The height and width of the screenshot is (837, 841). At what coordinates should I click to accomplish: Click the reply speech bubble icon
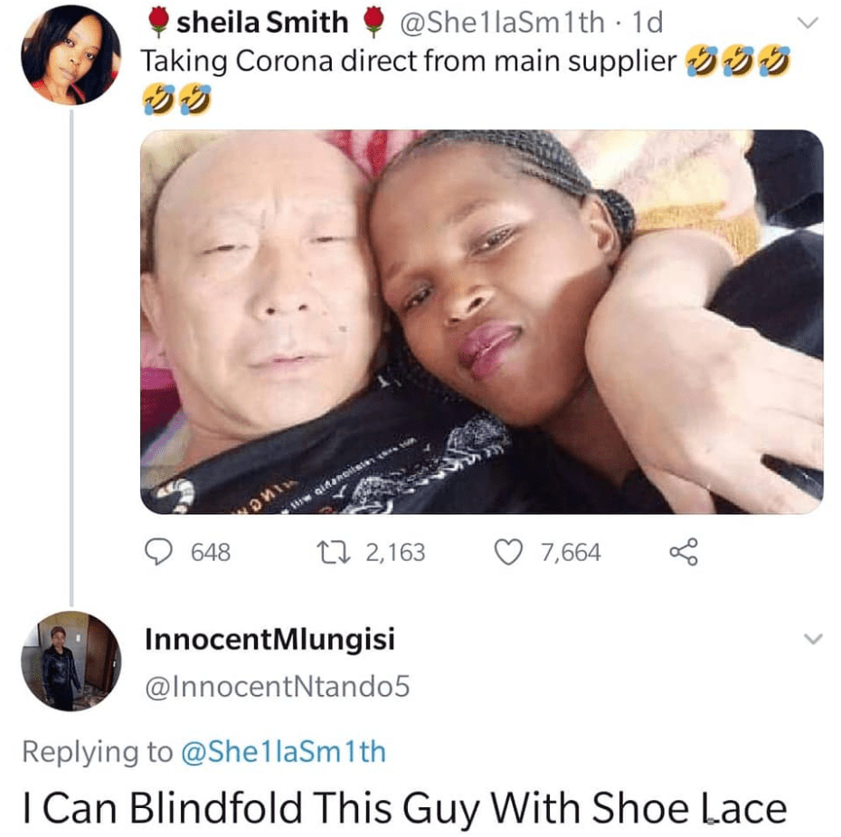[162, 551]
